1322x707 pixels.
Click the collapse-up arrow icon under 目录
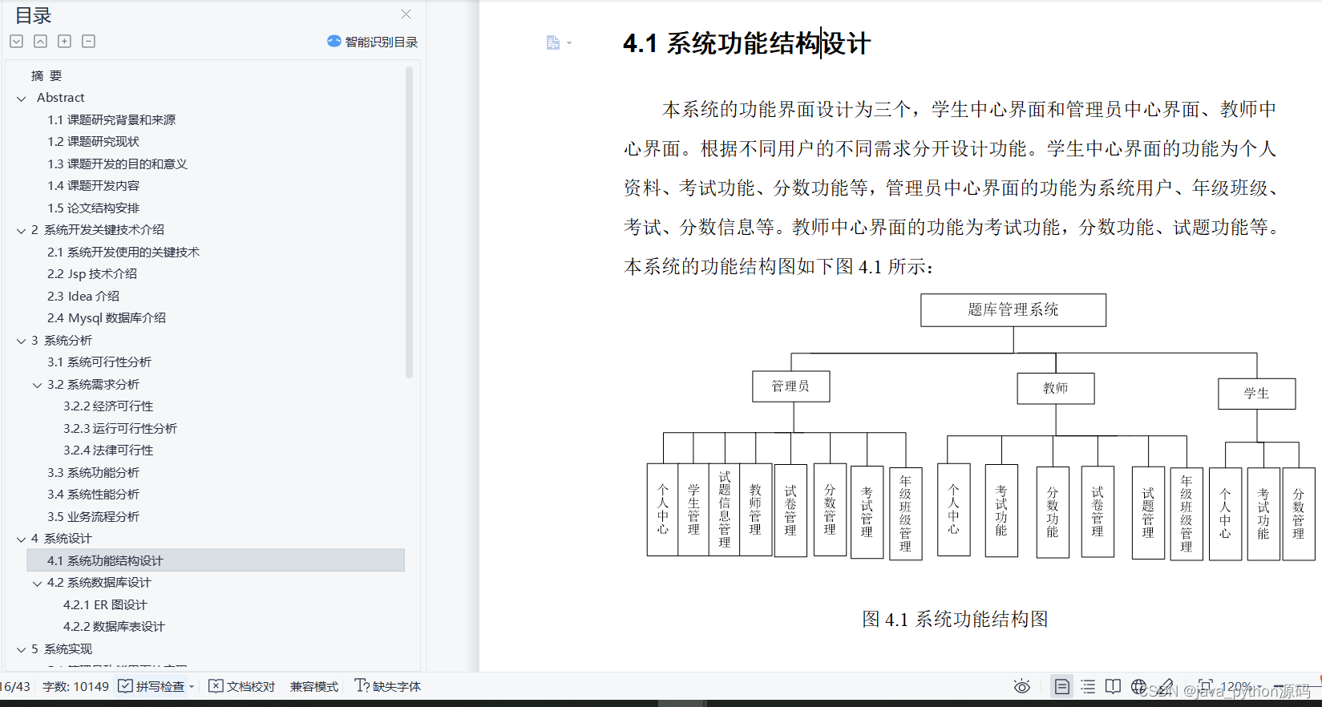[x=40, y=41]
